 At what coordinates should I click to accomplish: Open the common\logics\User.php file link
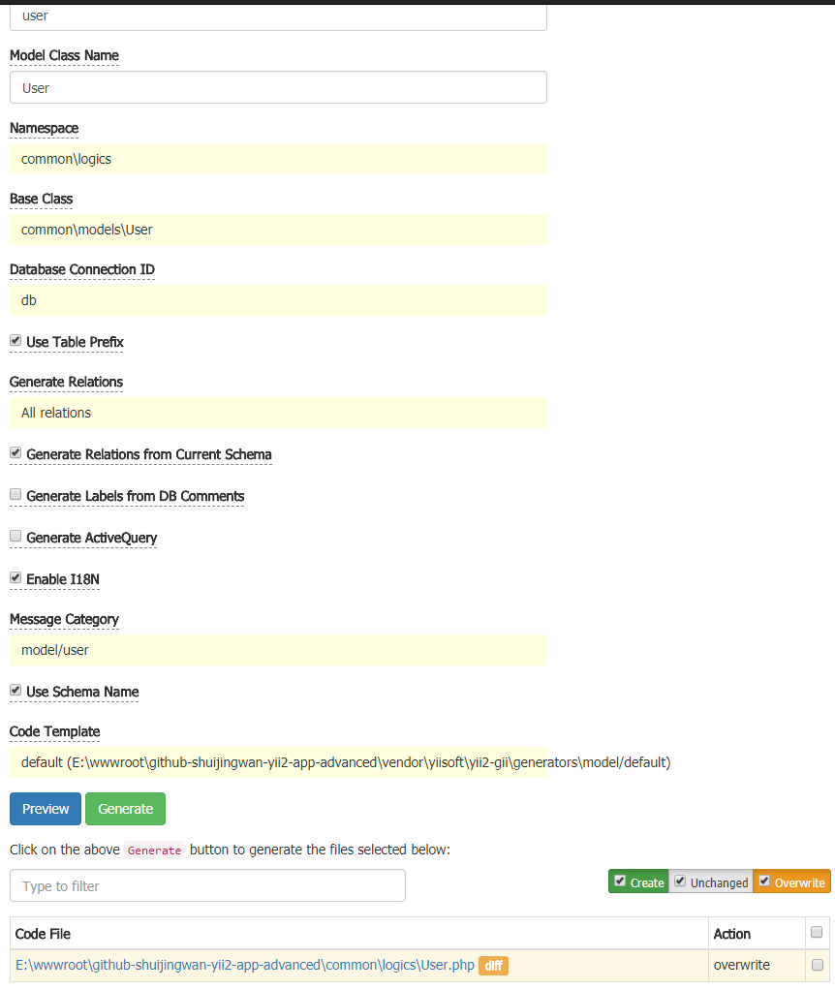pos(245,966)
